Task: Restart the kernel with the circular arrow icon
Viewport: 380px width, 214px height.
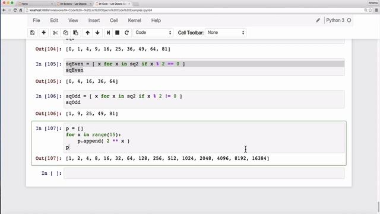Action: [126, 33]
